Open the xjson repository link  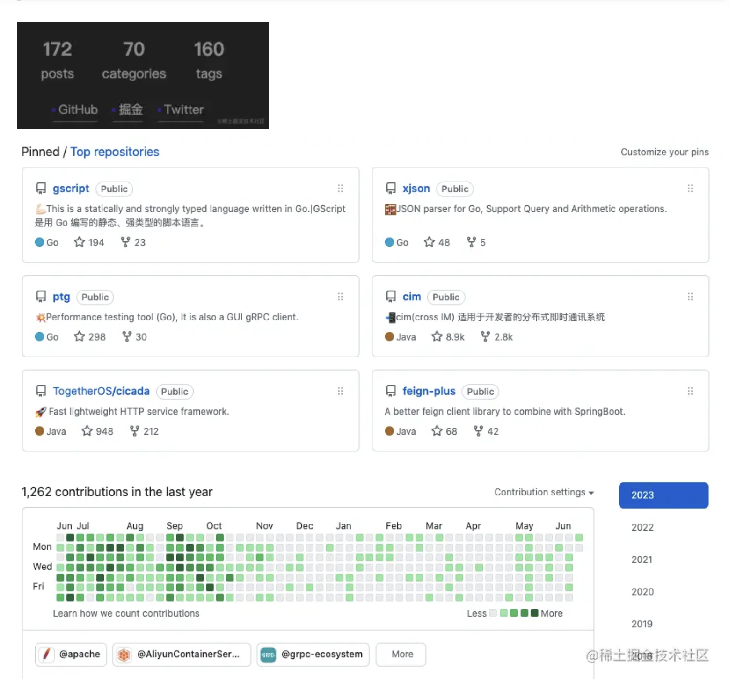click(416, 189)
